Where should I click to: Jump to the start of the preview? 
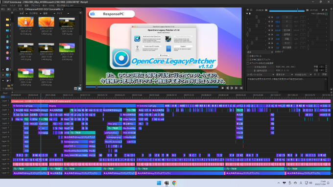[x=237, y=88]
